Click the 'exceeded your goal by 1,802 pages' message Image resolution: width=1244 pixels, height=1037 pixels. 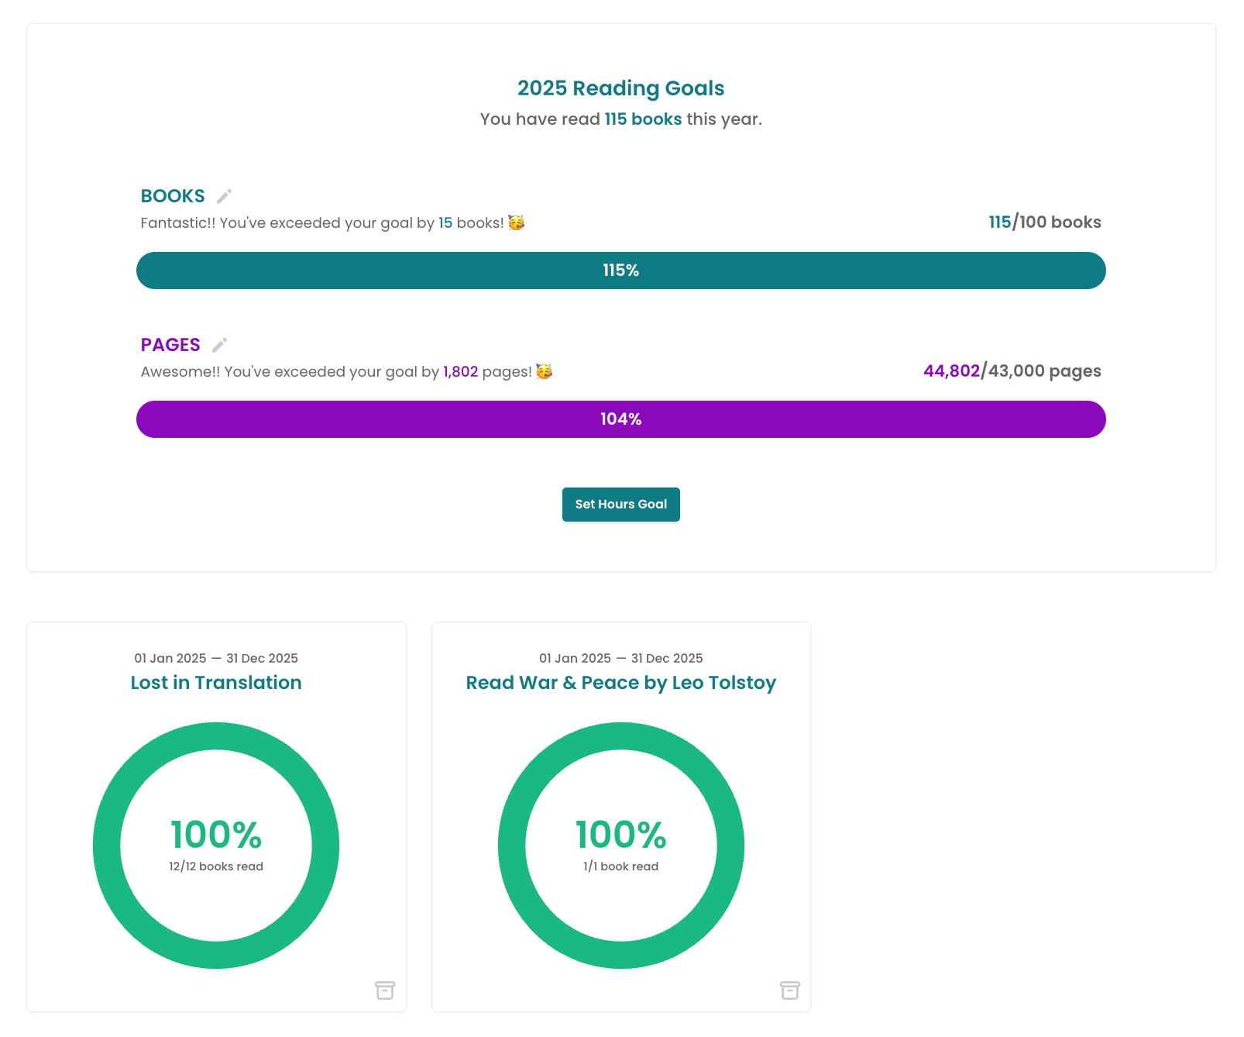coord(346,372)
